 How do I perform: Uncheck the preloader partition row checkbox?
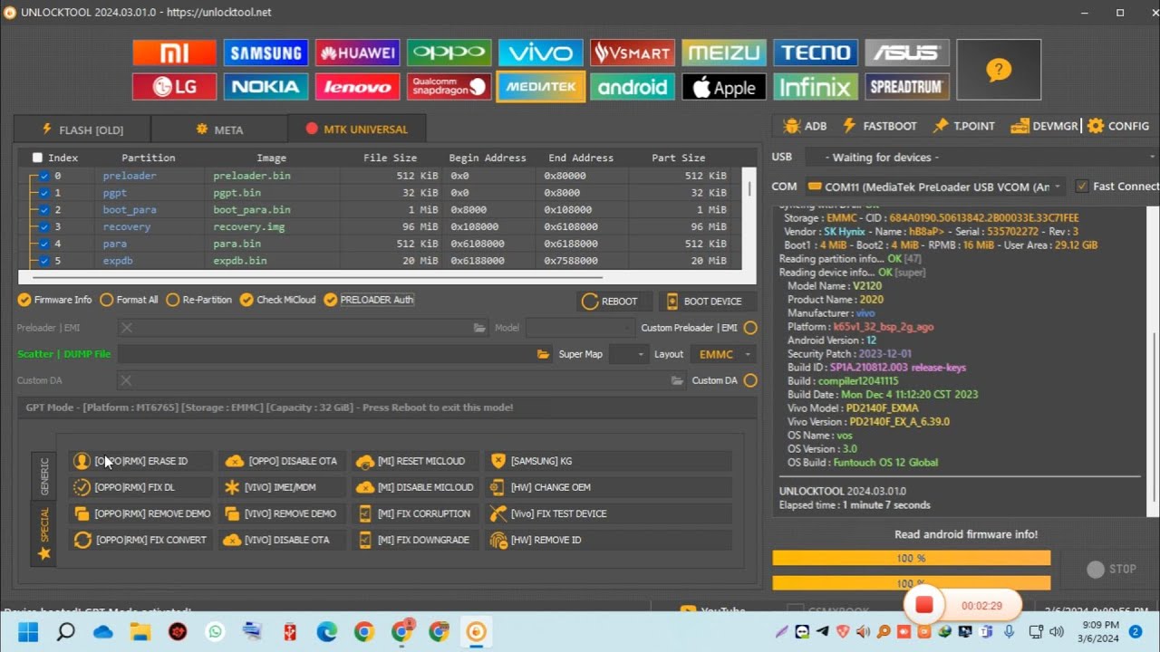tap(43, 176)
